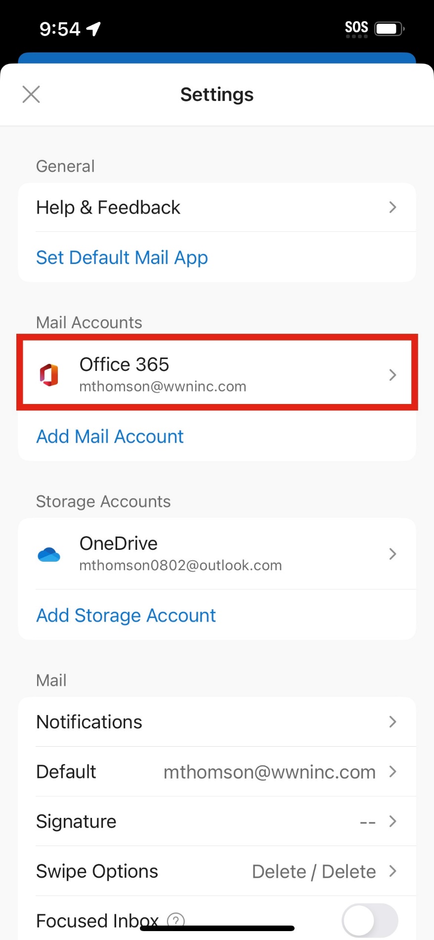Tap the General section header
Image resolution: width=434 pixels, height=940 pixels.
pos(65,166)
